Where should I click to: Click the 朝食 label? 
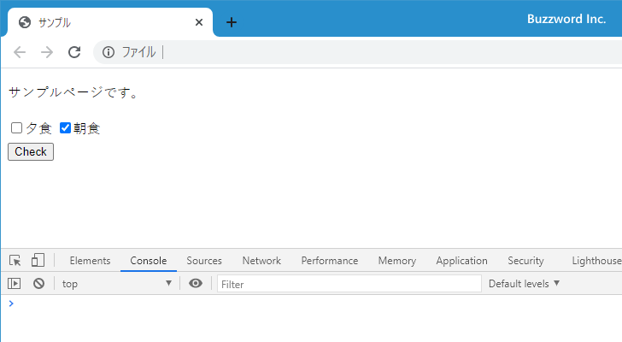point(86,128)
